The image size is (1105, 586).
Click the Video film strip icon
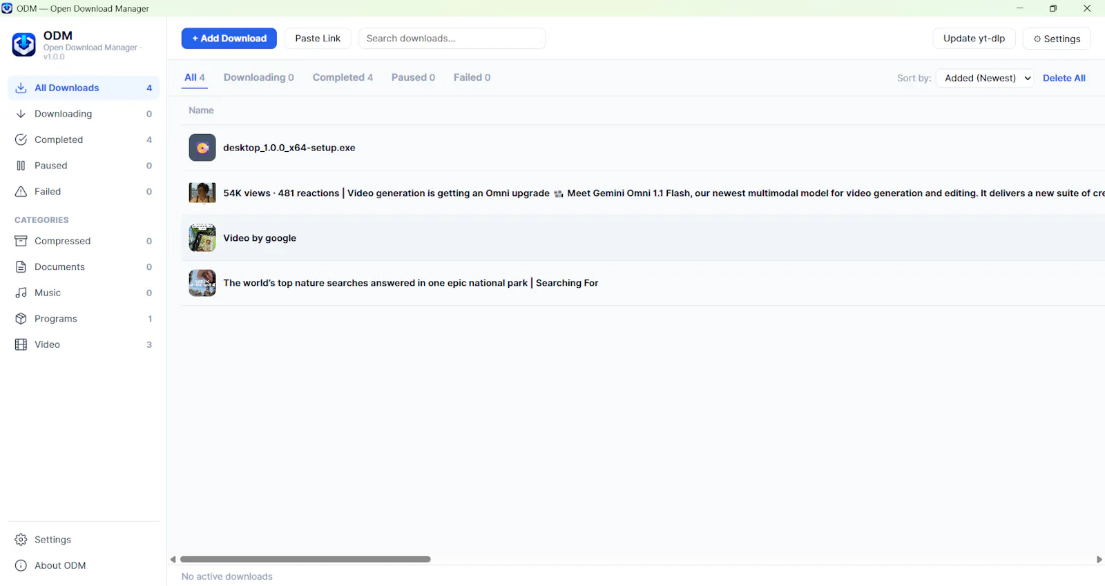pyautogui.click(x=21, y=344)
